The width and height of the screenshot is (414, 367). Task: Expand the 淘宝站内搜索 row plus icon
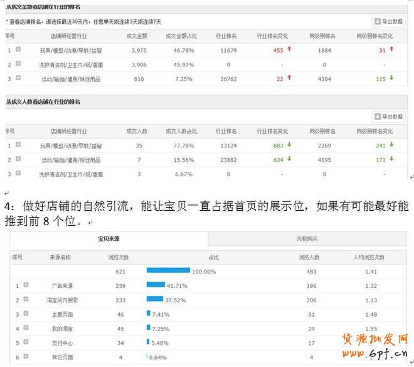point(26,300)
